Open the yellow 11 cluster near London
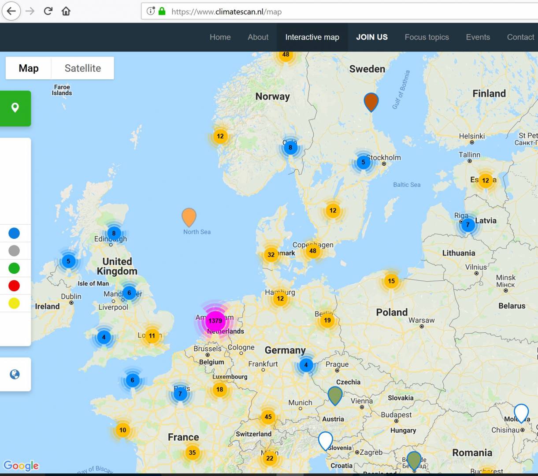538x476 pixels. 152,336
